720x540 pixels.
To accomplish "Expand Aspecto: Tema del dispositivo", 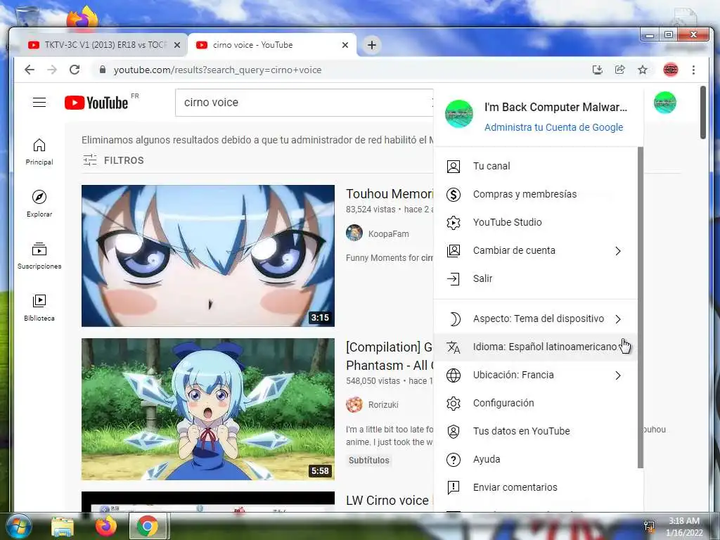I will pyautogui.click(x=536, y=319).
